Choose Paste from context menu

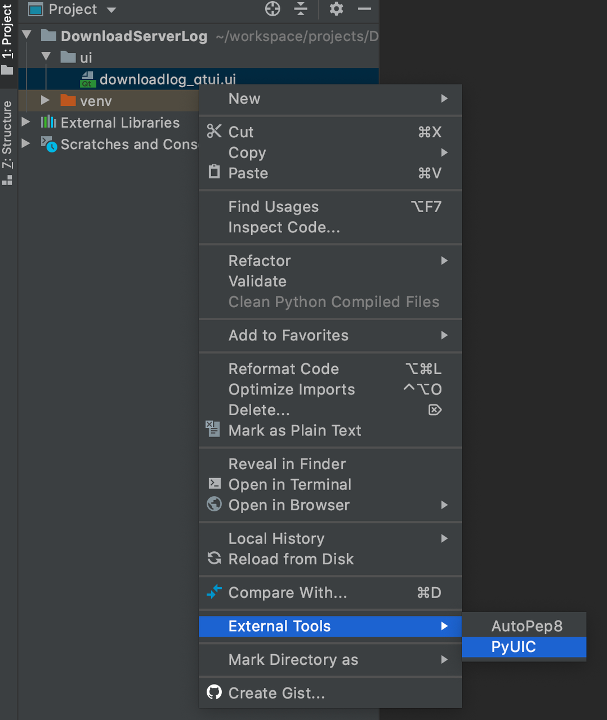(331, 173)
